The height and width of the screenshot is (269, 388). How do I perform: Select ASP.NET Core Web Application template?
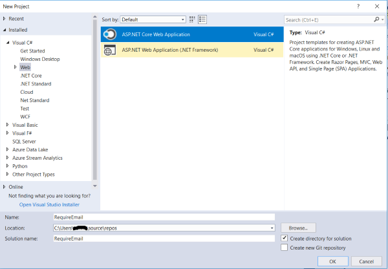[192, 34]
